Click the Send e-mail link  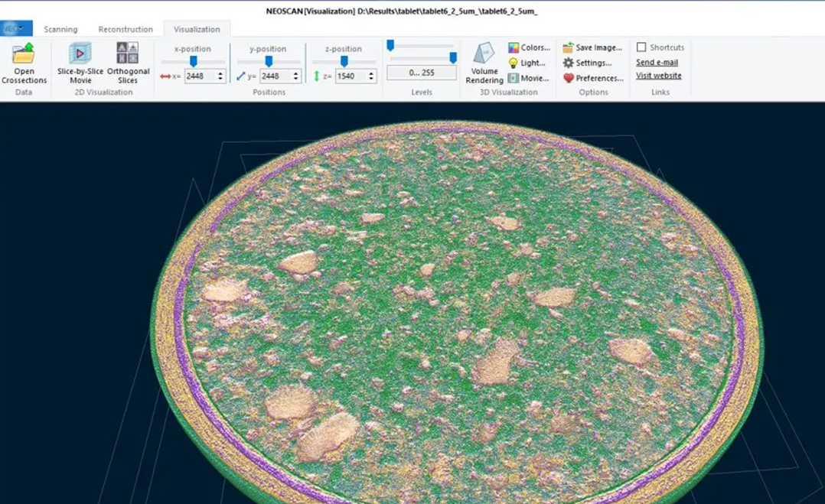[x=657, y=62]
